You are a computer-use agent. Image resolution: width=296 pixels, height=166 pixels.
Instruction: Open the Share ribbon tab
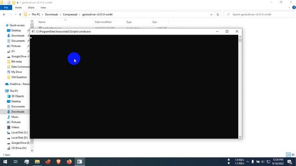pyautogui.click(x=31, y=7)
